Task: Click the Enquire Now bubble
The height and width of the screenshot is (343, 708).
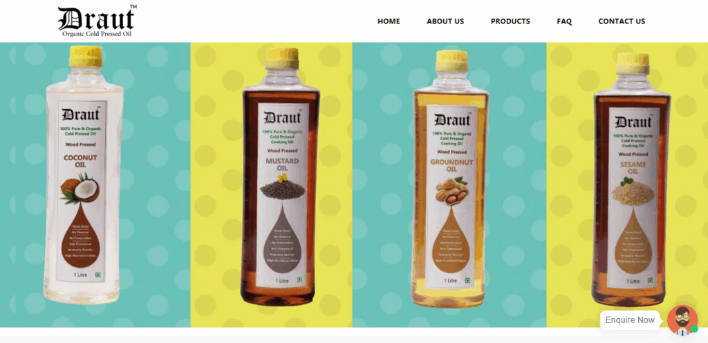Action: pos(629,320)
